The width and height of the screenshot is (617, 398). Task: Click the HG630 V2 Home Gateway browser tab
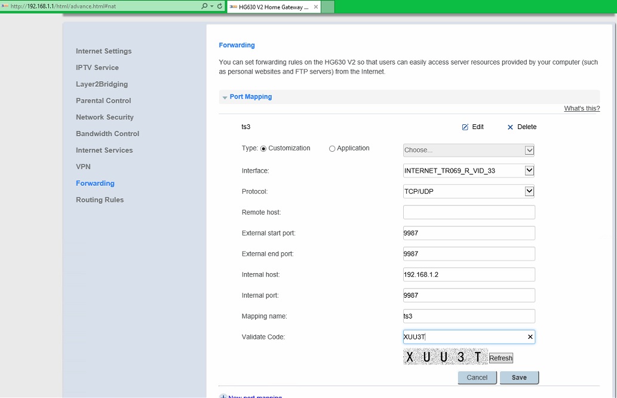pyautogui.click(x=274, y=7)
